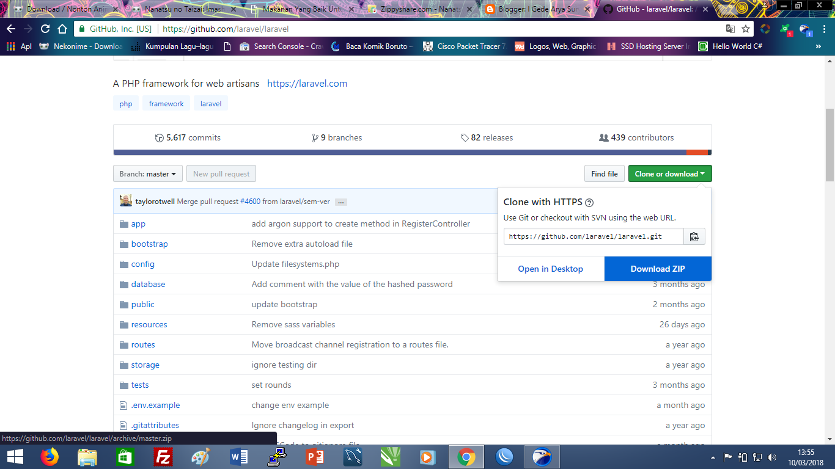835x469 pixels.
Task: Open the app folder icon row
Action: click(124, 224)
